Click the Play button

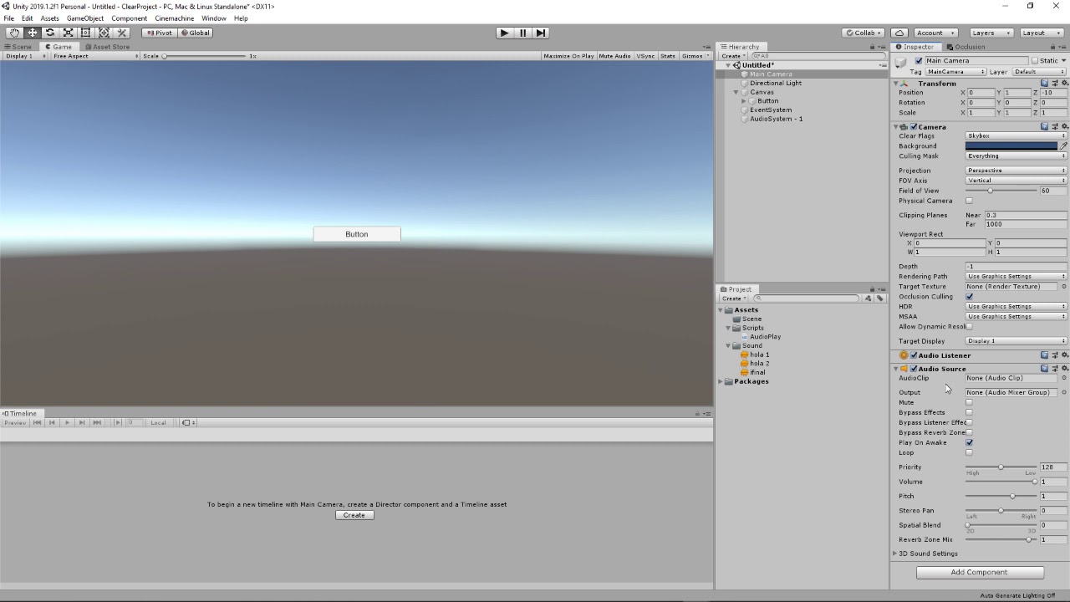(504, 33)
